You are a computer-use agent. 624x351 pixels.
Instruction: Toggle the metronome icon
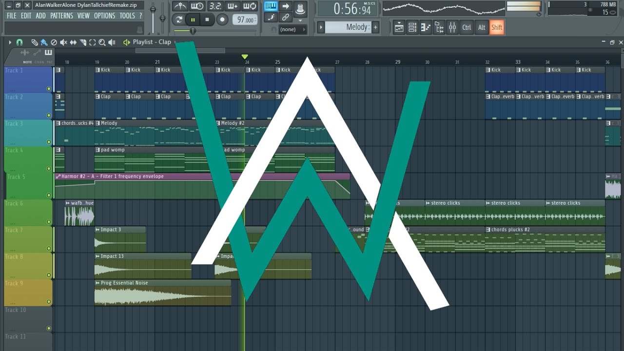(180, 6)
